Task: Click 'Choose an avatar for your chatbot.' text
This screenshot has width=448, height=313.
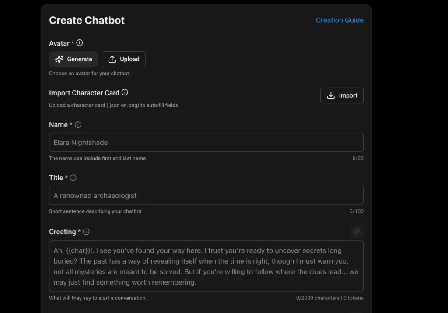Action: 89,74
